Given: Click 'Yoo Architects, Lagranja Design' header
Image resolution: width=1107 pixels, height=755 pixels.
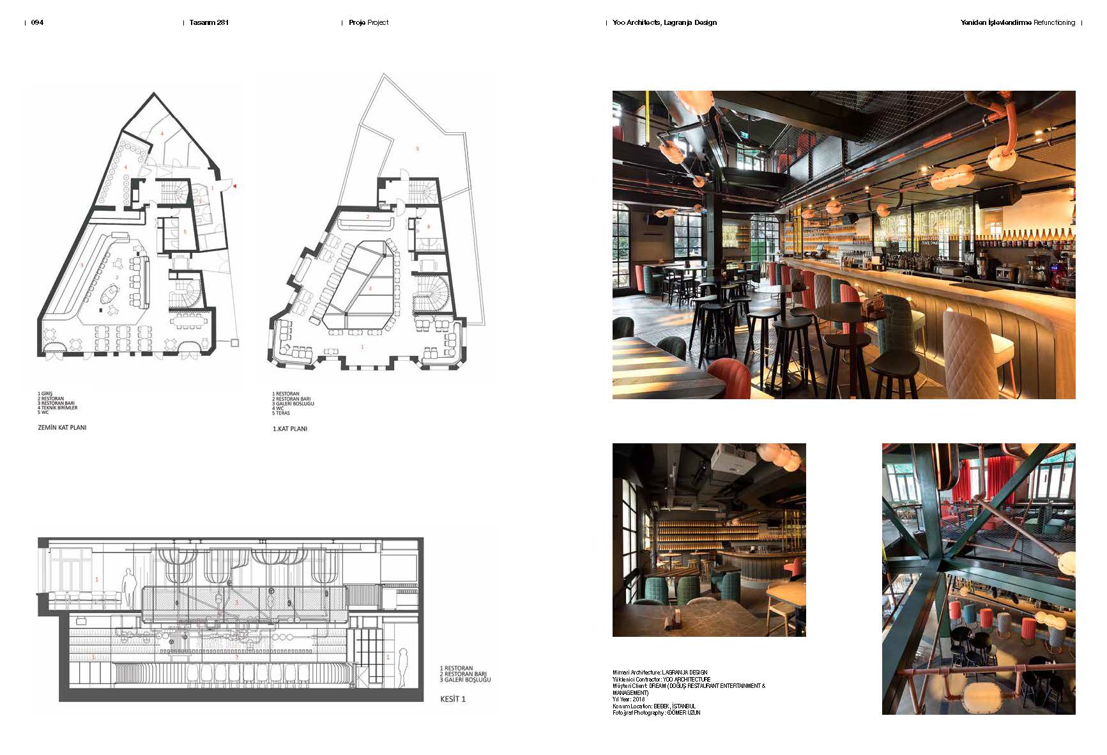Looking at the screenshot, I should pos(664,22).
